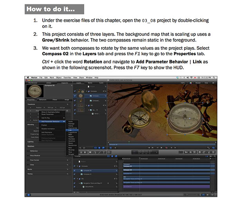This screenshot has width=235, height=218.
Task: Select the Text tool (T)
Action: point(104,152)
